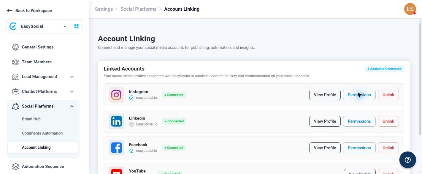Click the Facebook logo icon
This screenshot has width=422, height=174.
pyautogui.click(x=116, y=148)
